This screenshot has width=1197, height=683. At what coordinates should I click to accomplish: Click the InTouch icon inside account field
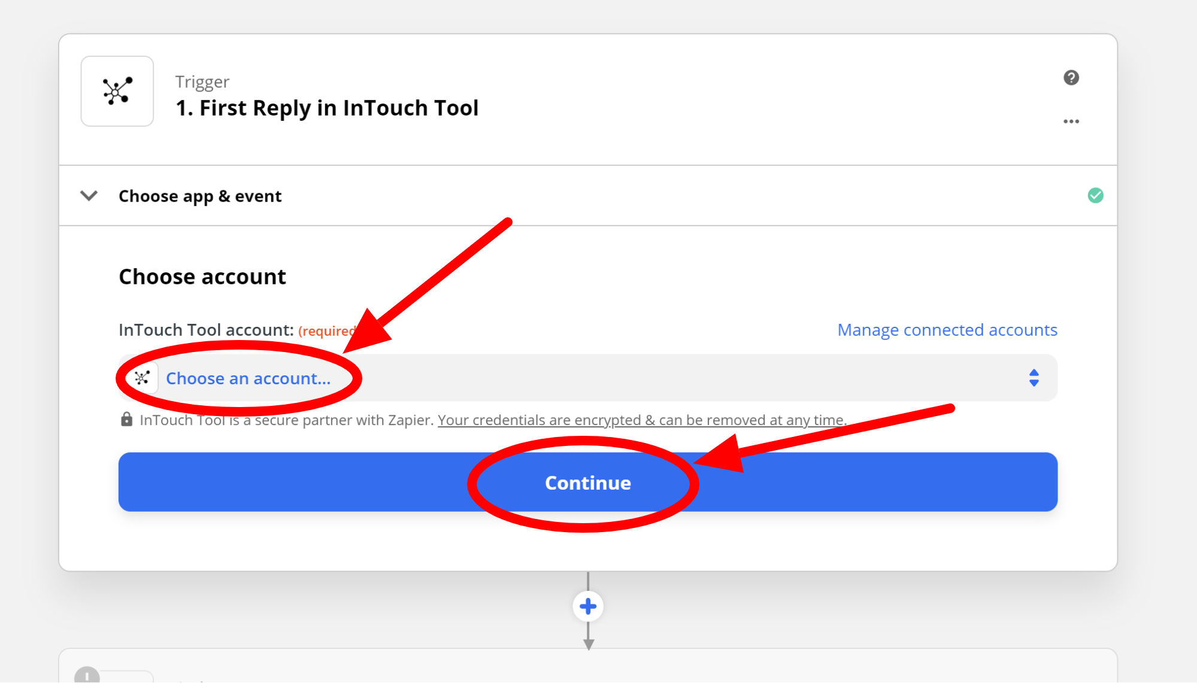(142, 378)
